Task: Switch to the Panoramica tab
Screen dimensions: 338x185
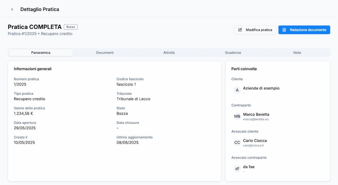Action: [x=41, y=53]
